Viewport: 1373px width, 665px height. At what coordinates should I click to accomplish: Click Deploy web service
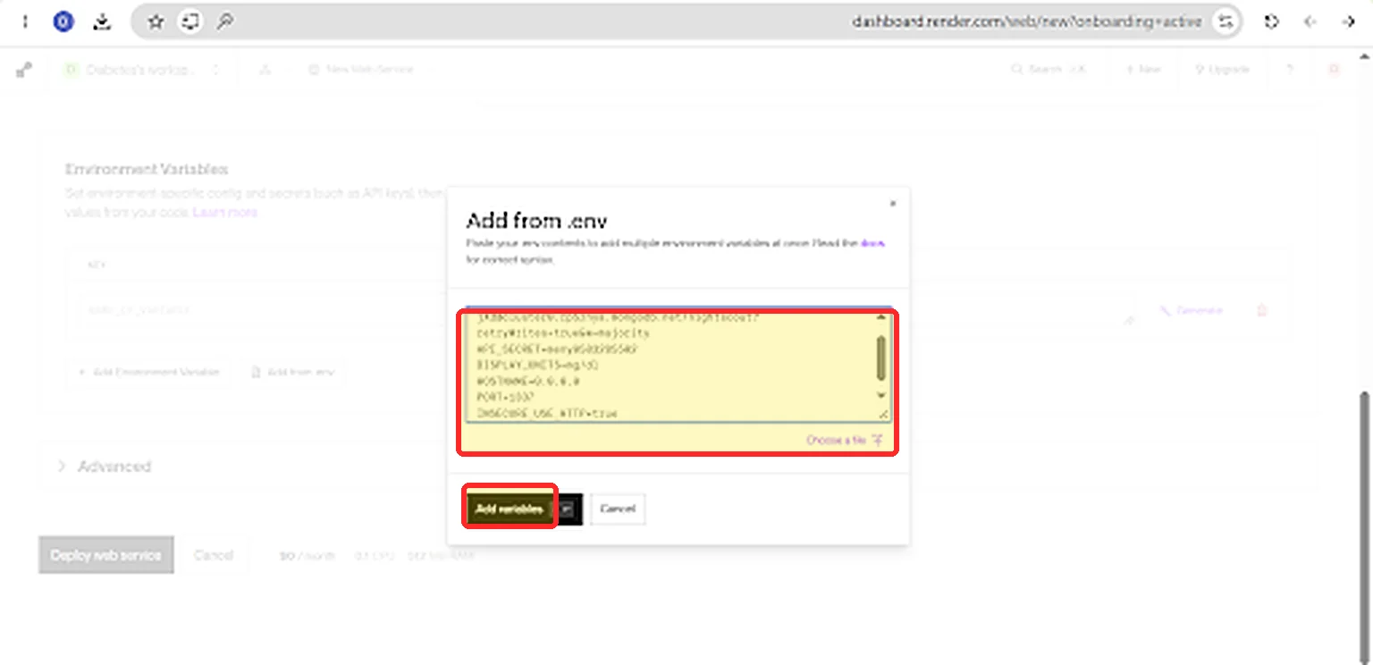pyautogui.click(x=106, y=555)
